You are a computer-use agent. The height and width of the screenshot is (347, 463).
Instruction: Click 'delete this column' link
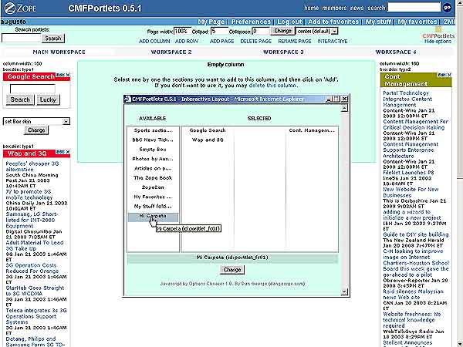tap(272, 86)
